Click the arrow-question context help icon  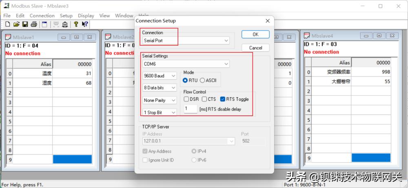pos(85,24)
